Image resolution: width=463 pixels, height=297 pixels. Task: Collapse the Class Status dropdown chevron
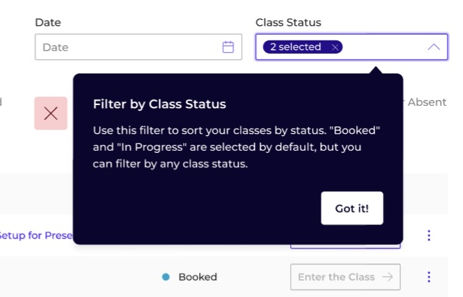434,47
